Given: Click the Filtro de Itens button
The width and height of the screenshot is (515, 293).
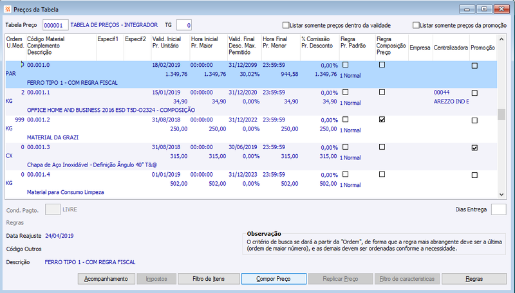Looking at the screenshot, I should (x=209, y=279).
